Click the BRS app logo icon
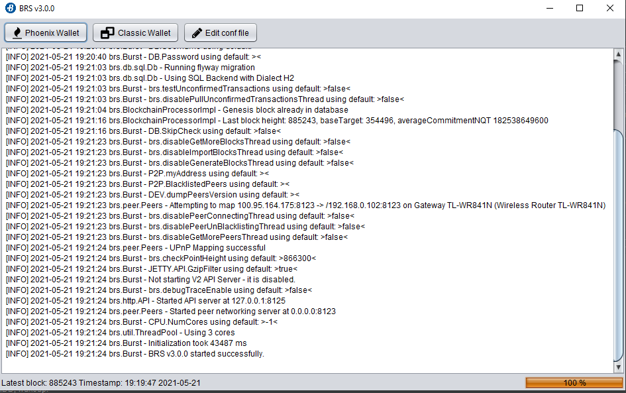626x393 pixels. tap(11, 8)
